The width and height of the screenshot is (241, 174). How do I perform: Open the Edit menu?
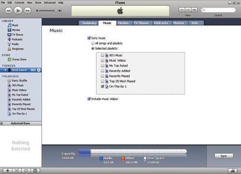click(10, 2)
